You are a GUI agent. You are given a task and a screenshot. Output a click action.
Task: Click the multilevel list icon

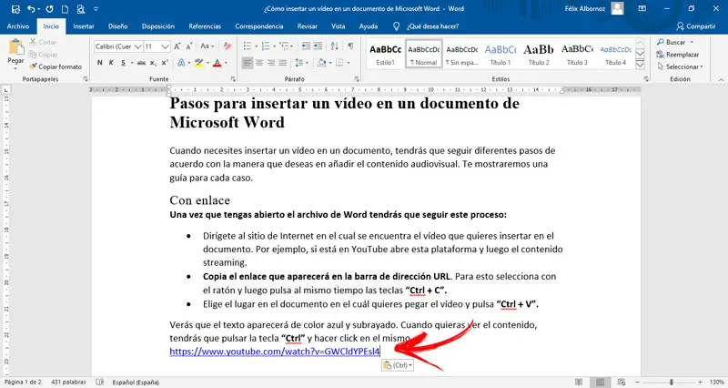click(x=284, y=46)
